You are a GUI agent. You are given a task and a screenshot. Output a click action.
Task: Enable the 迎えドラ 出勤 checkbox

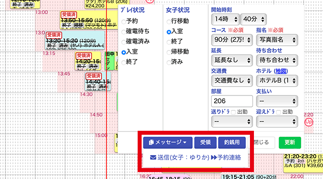click(x=278, y=112)
